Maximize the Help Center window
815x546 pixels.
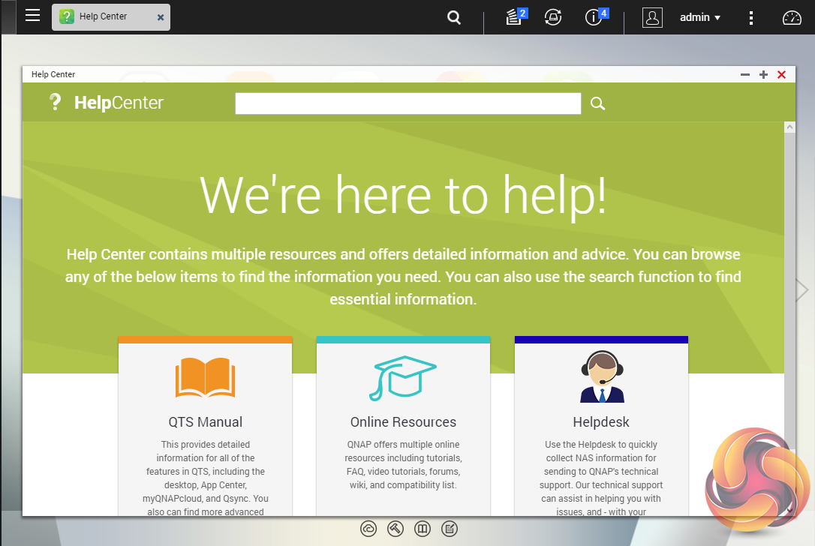click(763, 75)
